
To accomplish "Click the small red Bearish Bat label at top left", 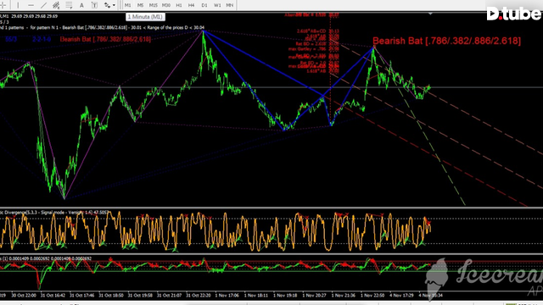I will (x=105, y=39).
